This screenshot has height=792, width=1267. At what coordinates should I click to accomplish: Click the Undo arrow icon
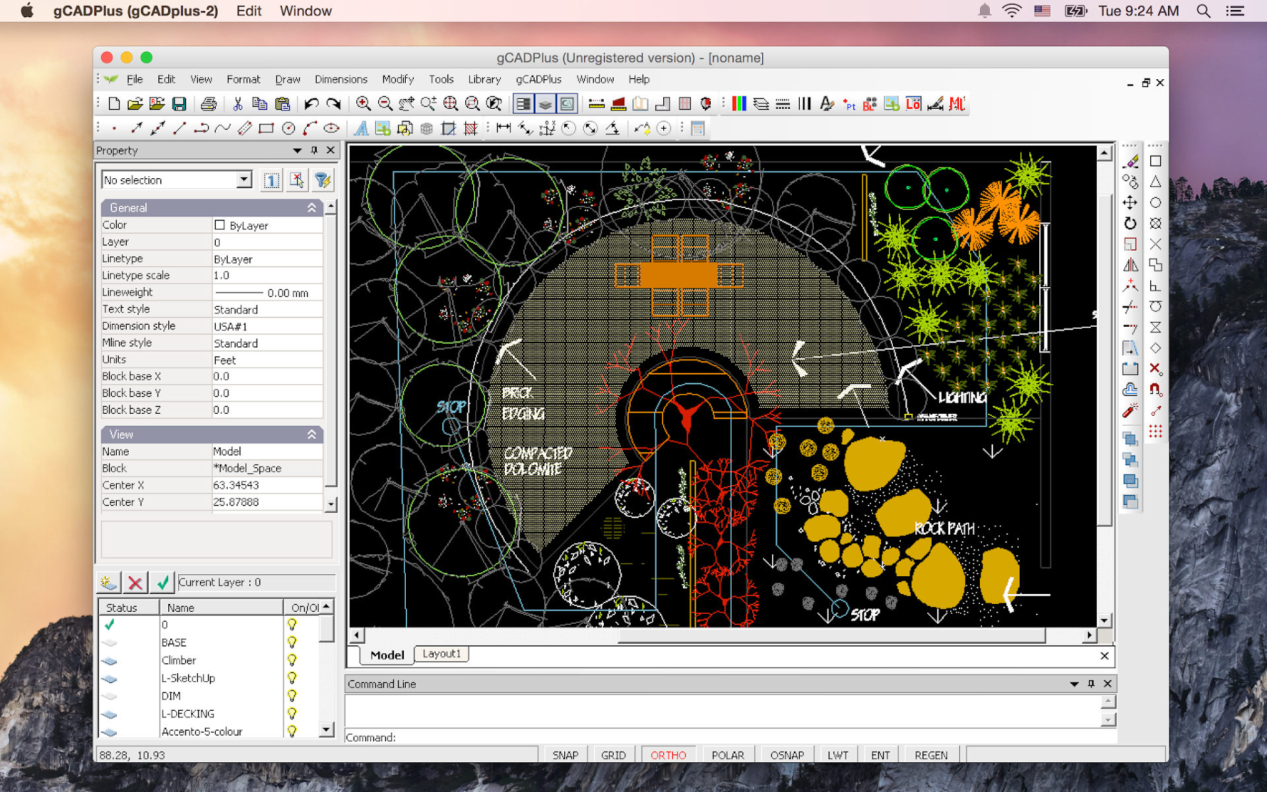tap(311, 104)
